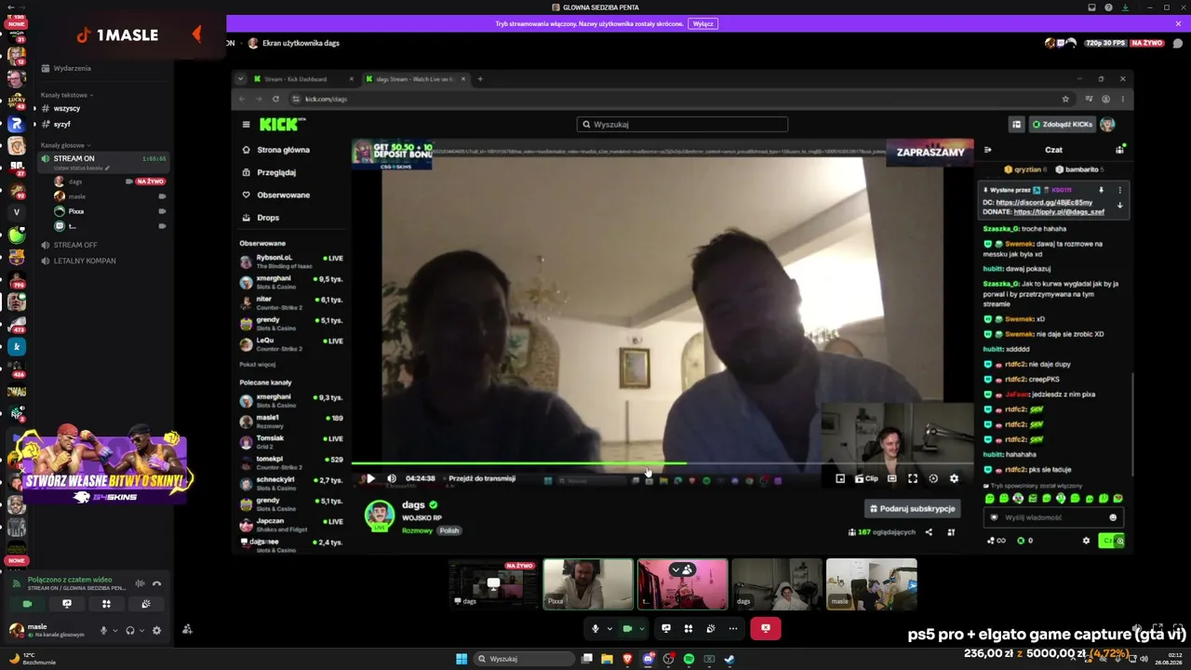This screenshot has width=1191, height=670.
Task: Open the emoji picker in the Kick chat input
Action: tap(1113, 517)
